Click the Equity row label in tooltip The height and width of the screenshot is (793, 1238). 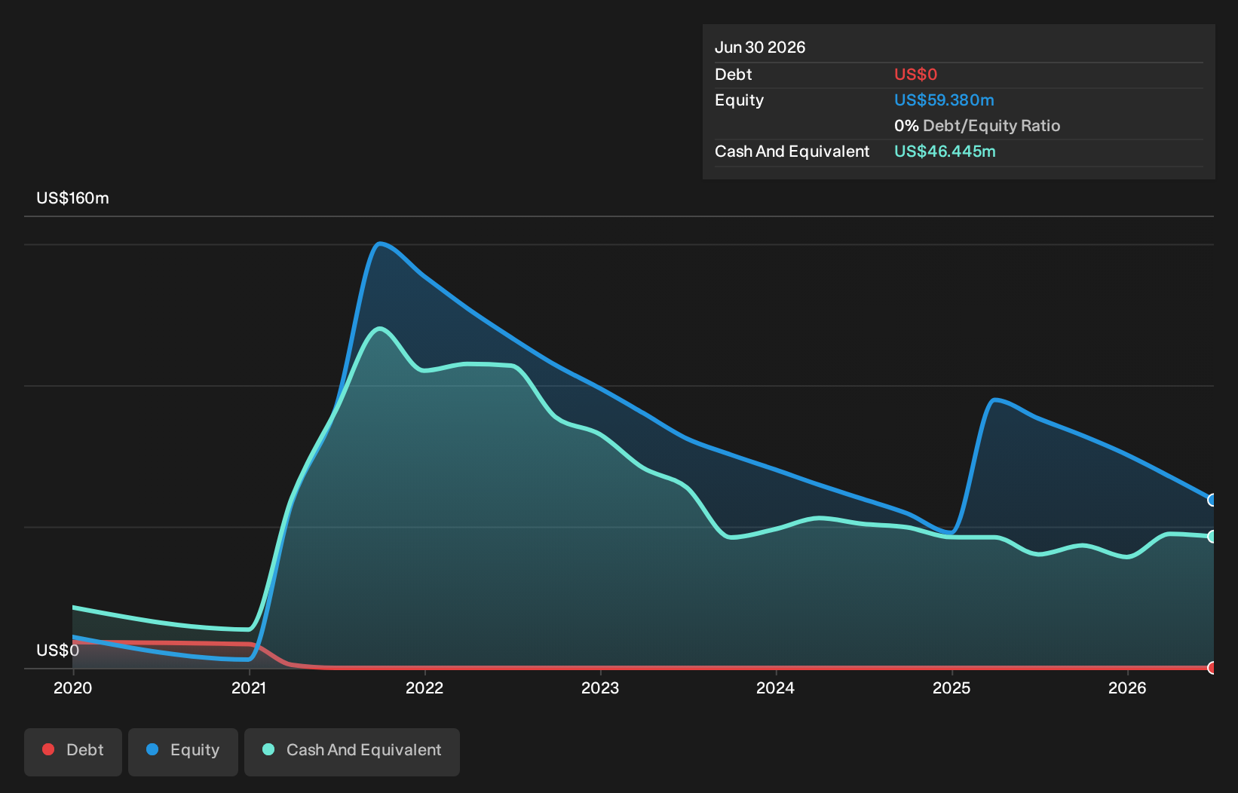[x=740, y=100]
